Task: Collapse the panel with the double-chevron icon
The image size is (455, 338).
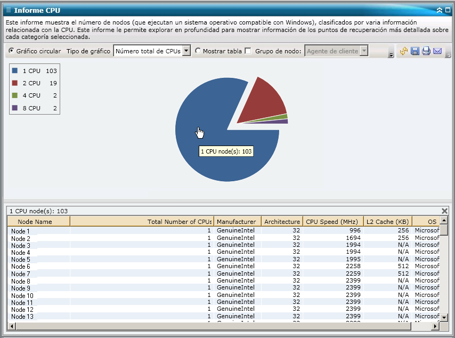Action: coord(439,10)
